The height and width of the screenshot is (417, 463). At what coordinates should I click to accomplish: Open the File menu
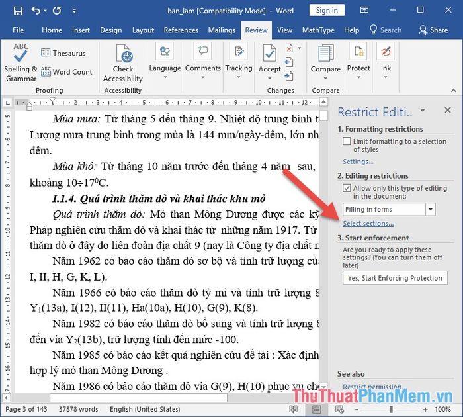(x=19, y=30)
